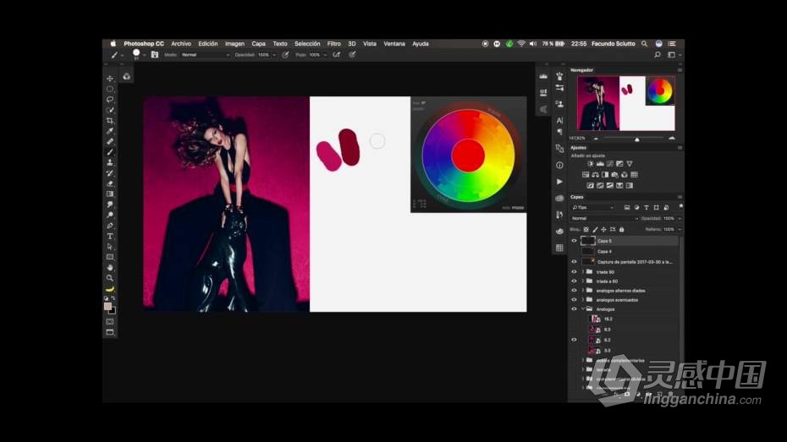
Task: Select the Move tool
Action: (x=110, y=79)
